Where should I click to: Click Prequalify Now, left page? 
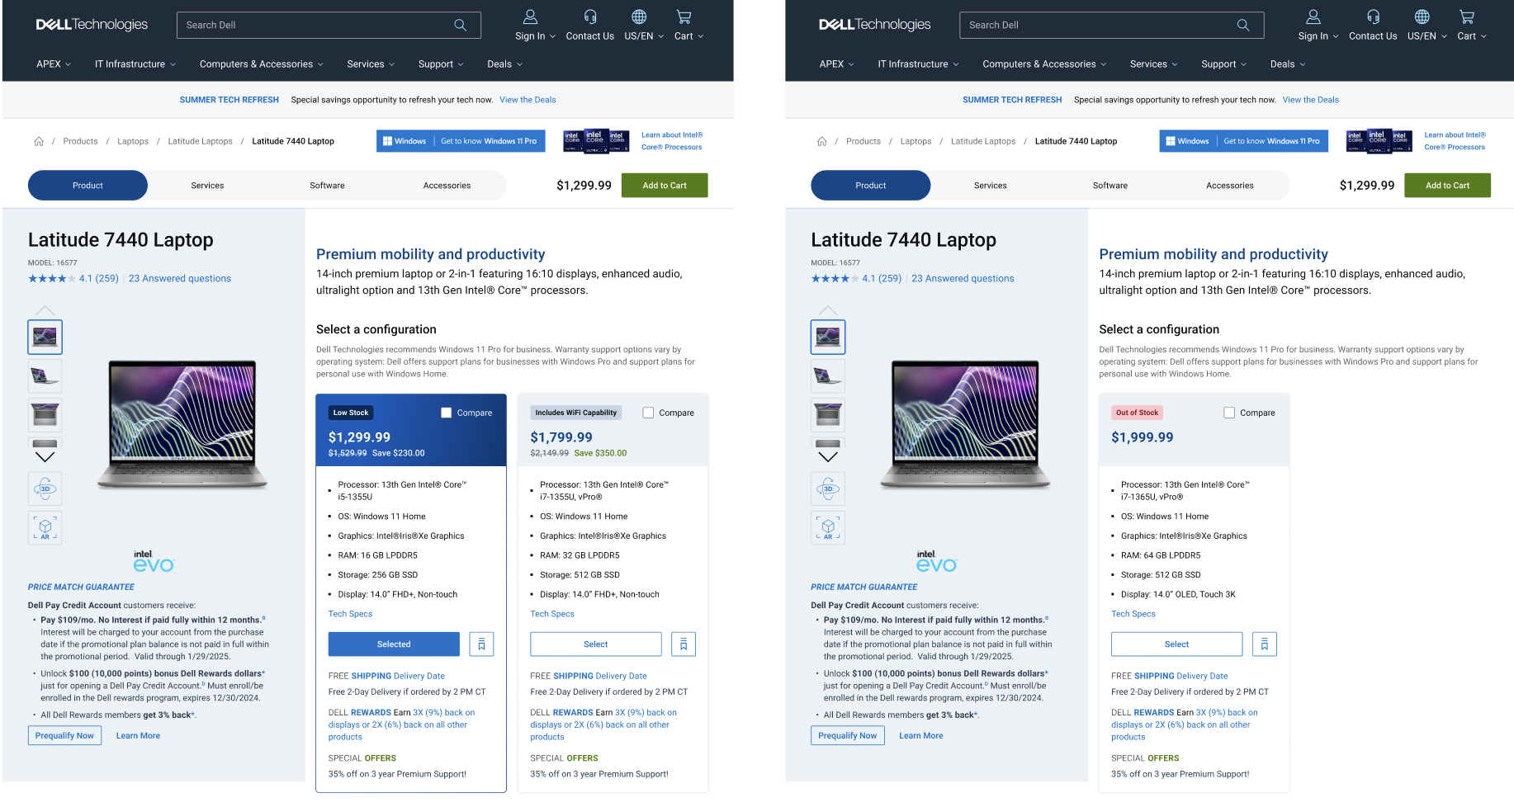(x=64, y=736)
